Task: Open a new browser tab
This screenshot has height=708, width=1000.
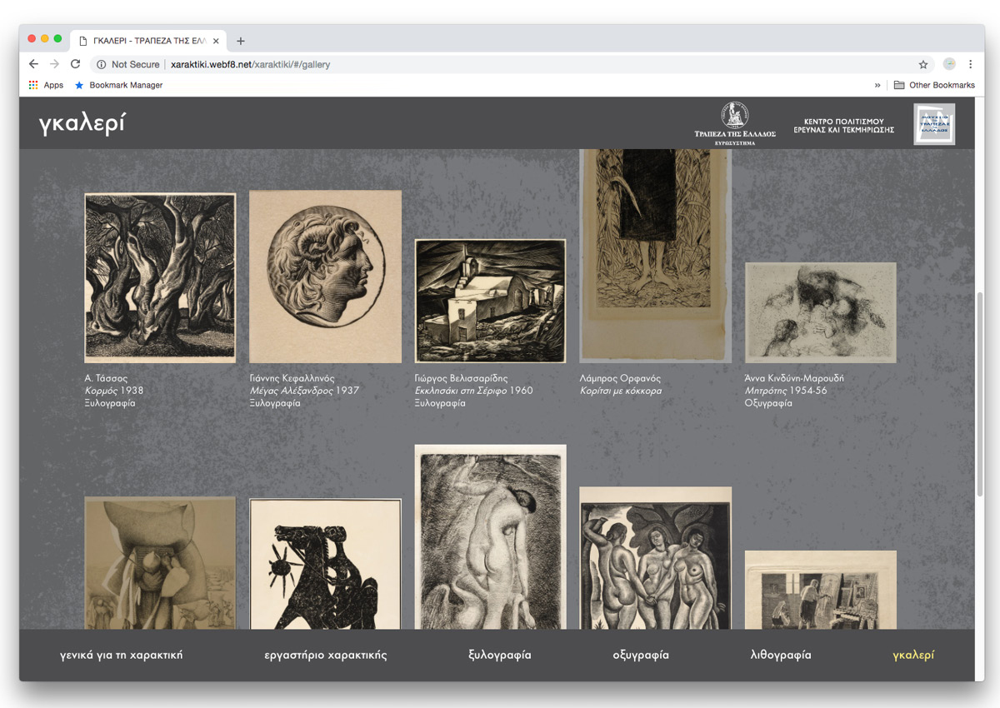Action: 241,41
